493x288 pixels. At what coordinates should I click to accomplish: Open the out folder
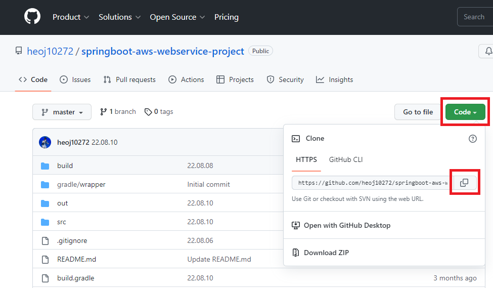click(x=62, y=203)
